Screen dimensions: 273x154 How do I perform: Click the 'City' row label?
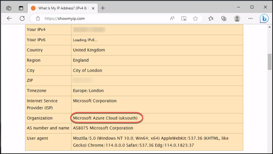click(x=48, y=70)
